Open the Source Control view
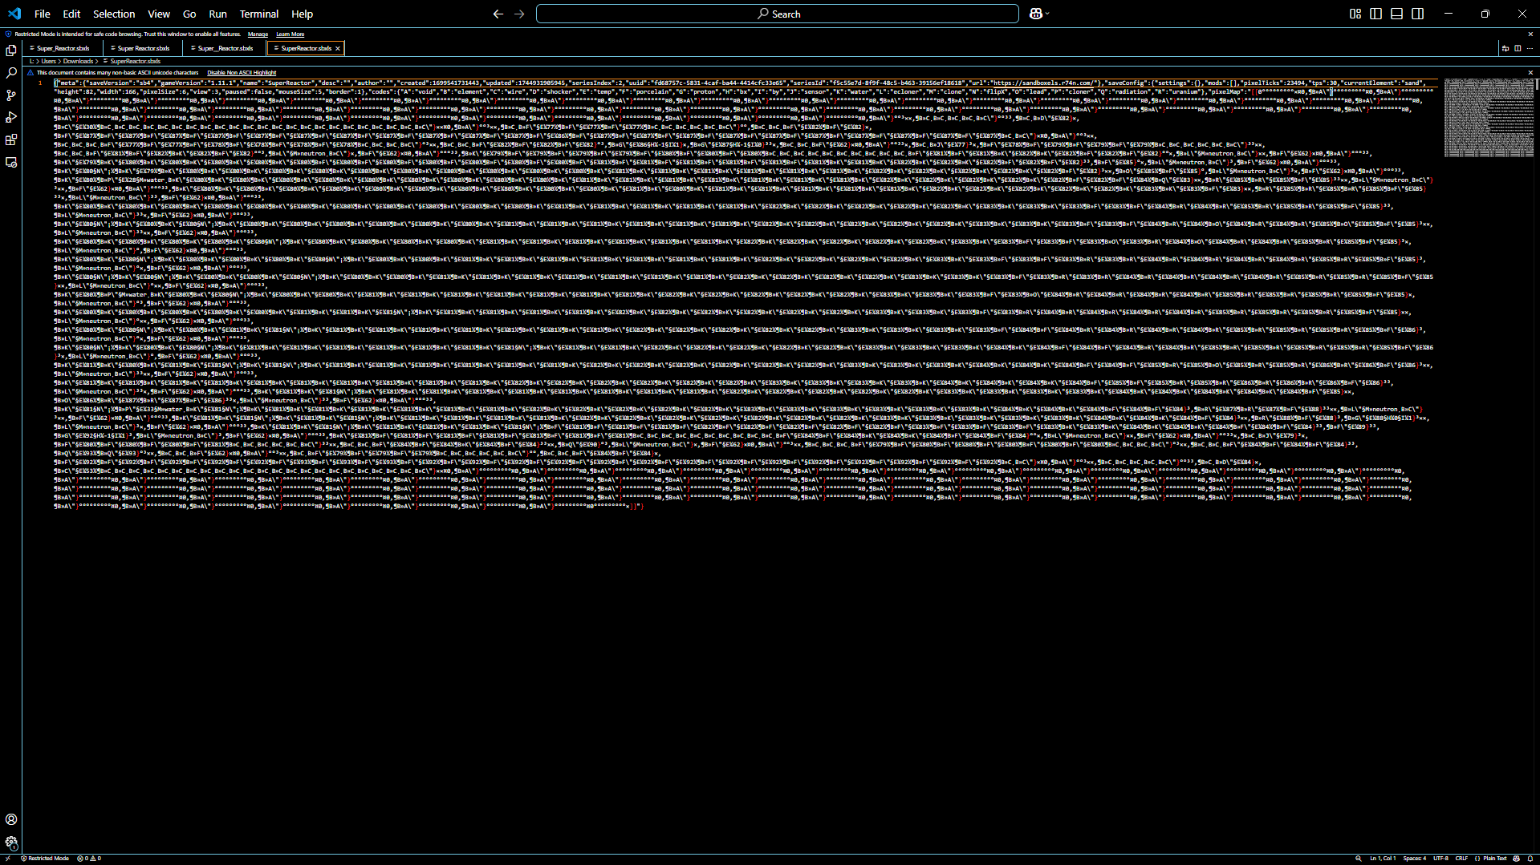 pyautogui.click(x=11, y=95)
